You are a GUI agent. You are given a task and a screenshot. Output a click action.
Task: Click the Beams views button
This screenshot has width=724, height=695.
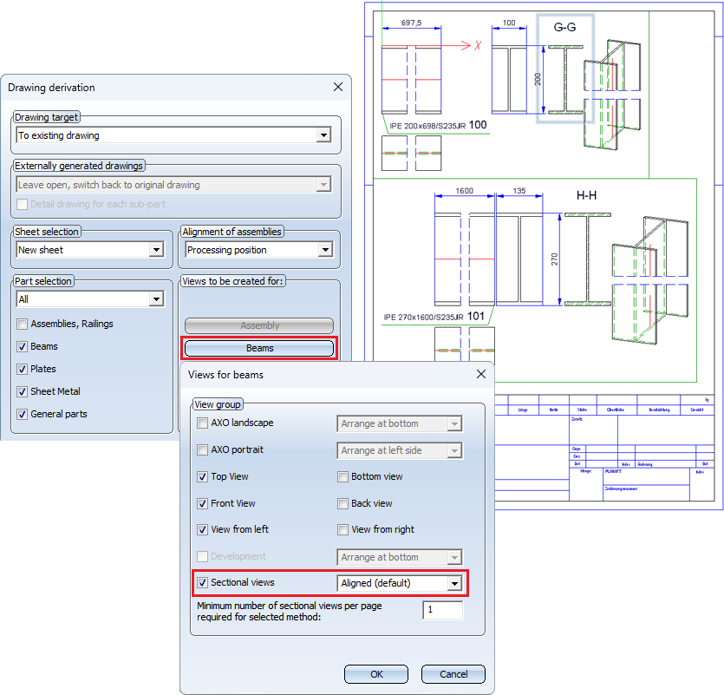pyautogui.click(x=259, y=348)
